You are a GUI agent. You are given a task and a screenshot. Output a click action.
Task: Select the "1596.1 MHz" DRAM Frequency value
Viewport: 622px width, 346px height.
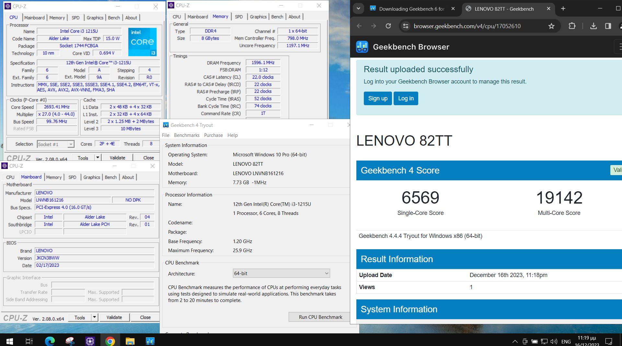click(x=263, y=62)
